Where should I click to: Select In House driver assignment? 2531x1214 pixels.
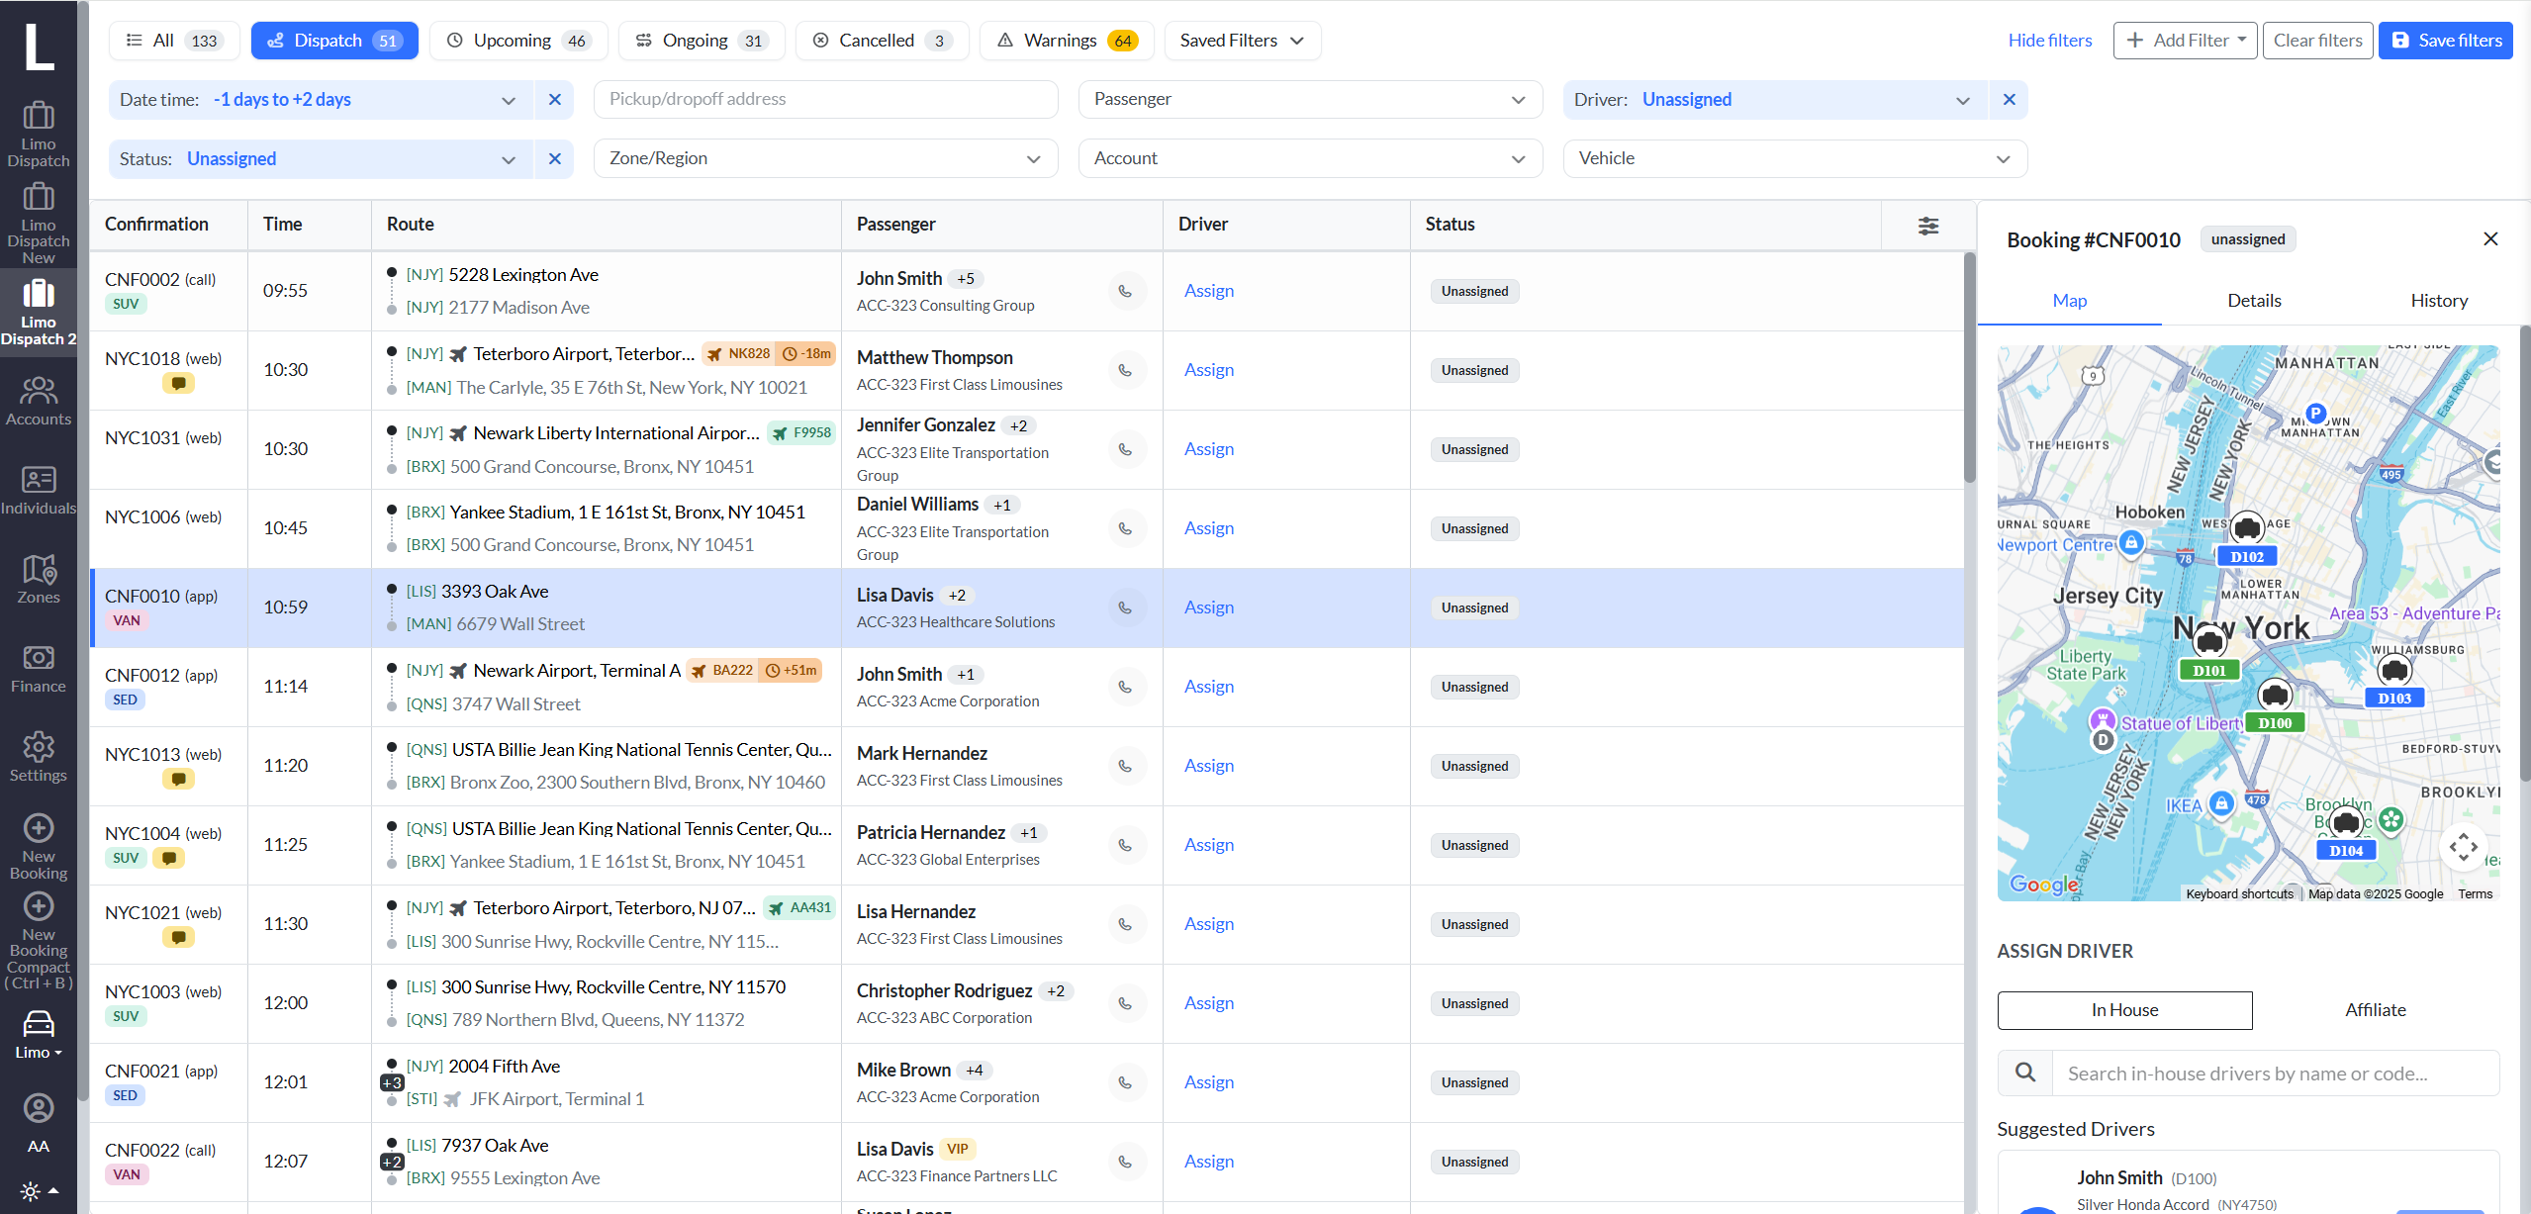2124,1009
